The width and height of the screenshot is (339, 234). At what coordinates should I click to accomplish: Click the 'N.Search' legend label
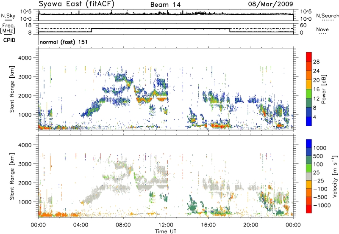328,16
